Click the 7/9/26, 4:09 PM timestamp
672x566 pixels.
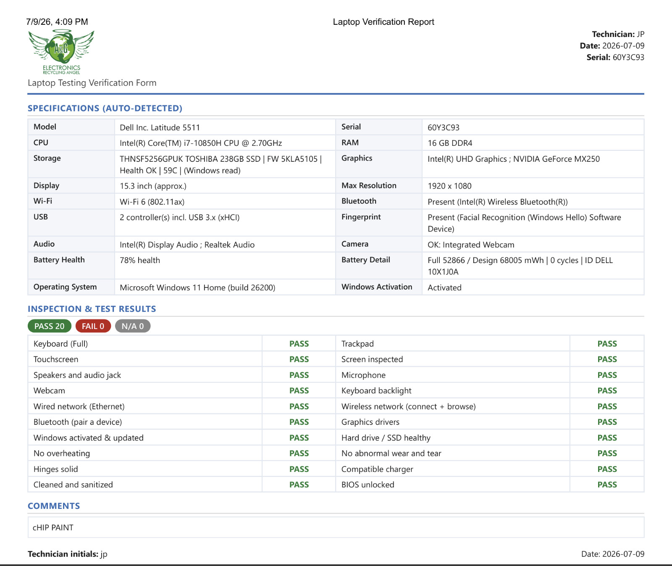coord(57,22)
